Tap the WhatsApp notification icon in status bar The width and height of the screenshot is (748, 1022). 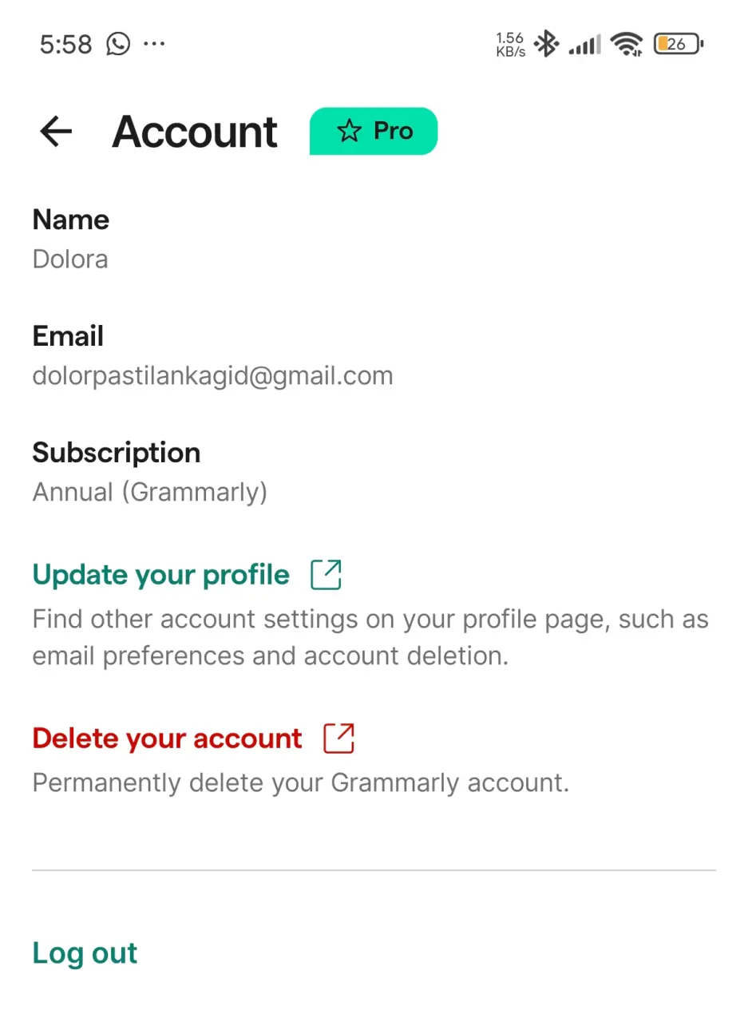tap(118, 44)
